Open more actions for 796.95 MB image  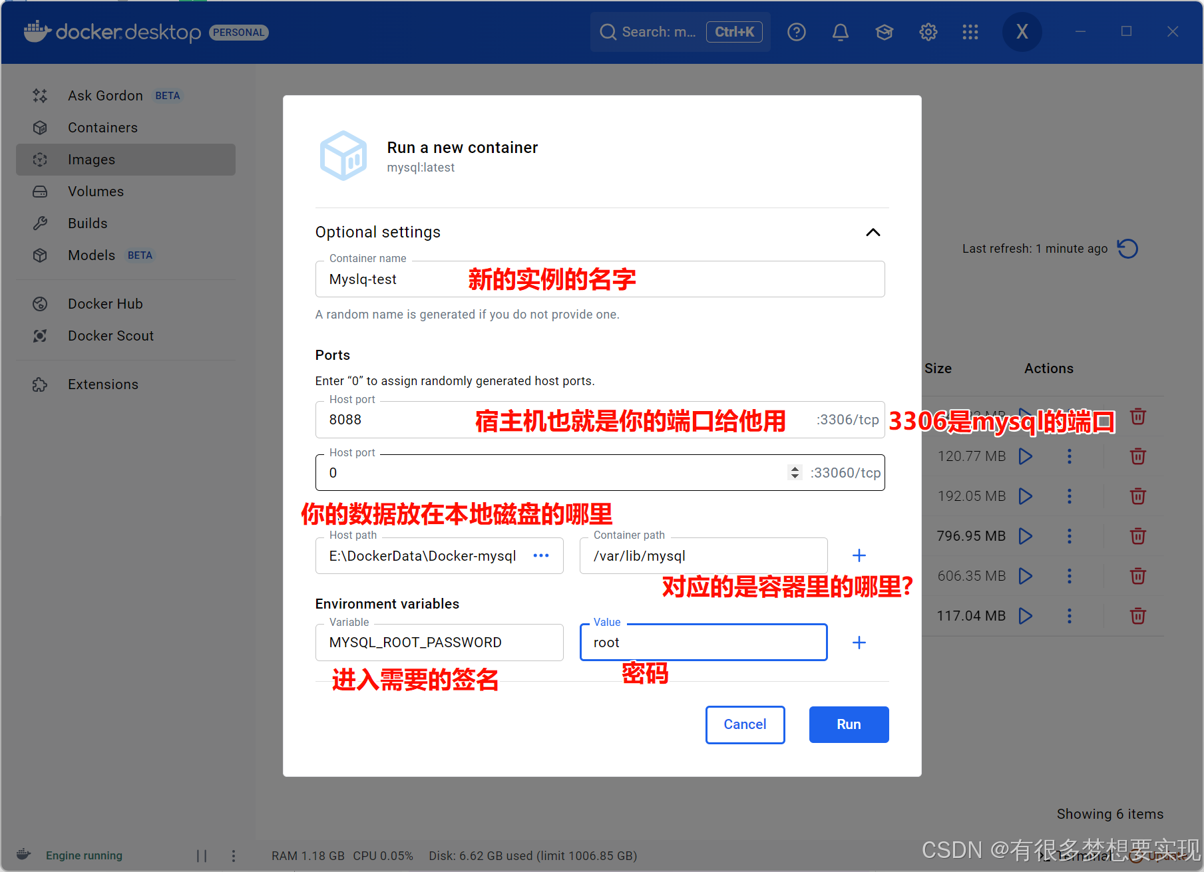point(1070,536)
